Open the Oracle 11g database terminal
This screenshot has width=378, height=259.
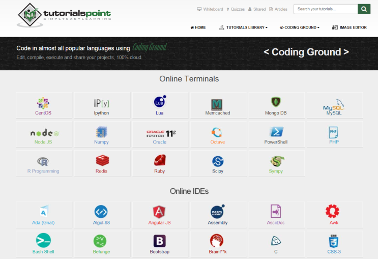pyautogui.click(x=161, y=133)
